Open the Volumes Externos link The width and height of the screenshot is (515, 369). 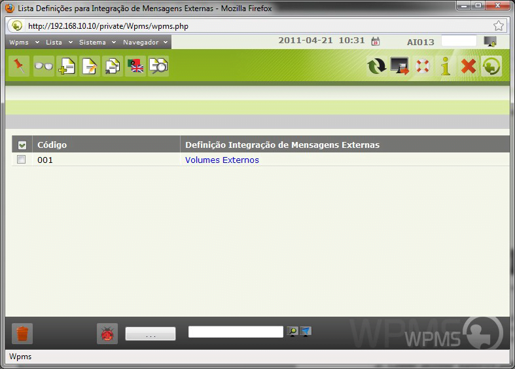tap(222, 160)
